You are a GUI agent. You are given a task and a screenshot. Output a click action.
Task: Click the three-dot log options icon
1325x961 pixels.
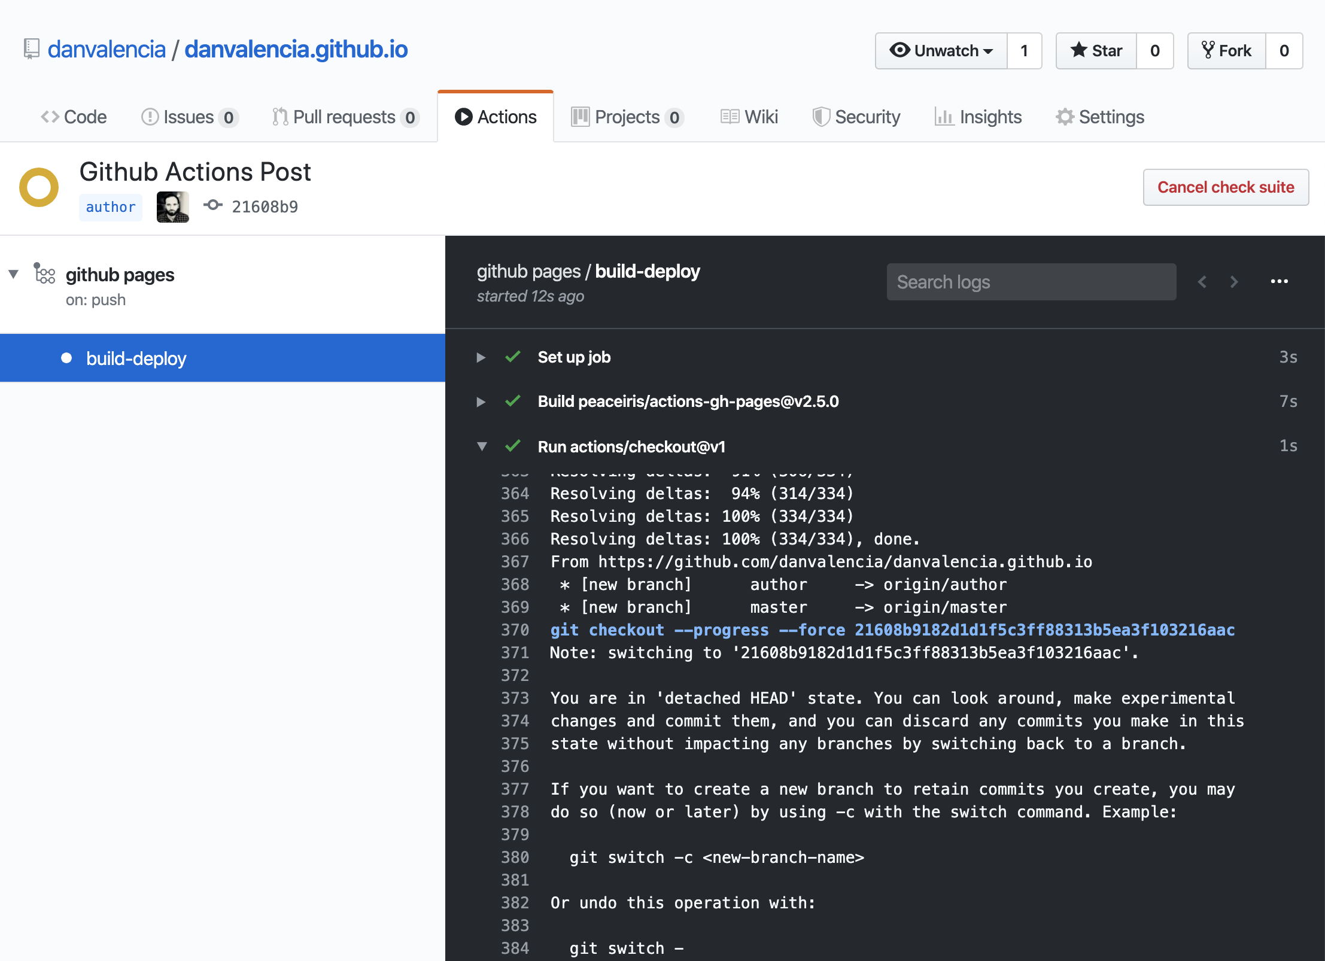[x=1279, y=281]
